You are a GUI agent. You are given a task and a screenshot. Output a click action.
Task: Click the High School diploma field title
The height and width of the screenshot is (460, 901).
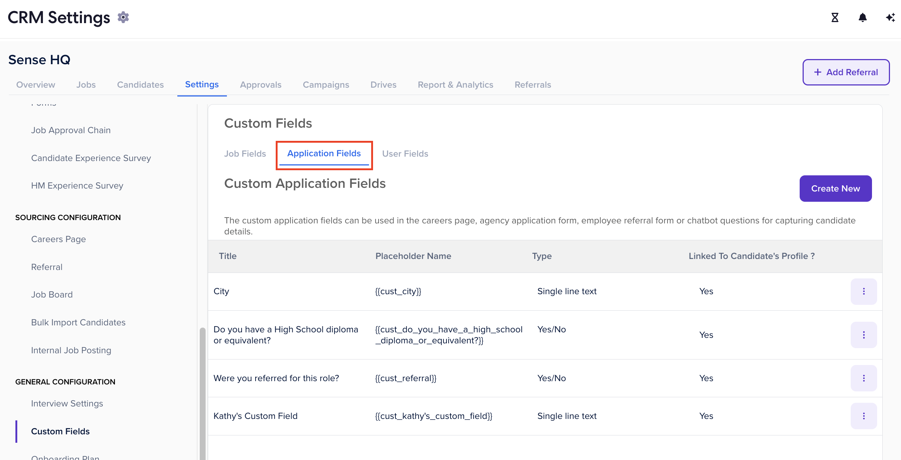(286, 335)
